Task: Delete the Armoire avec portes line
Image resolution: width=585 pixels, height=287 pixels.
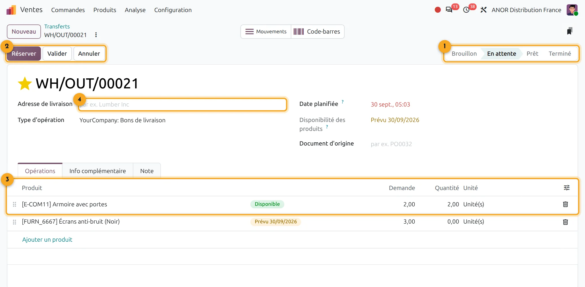Action: tap(565, 204)
